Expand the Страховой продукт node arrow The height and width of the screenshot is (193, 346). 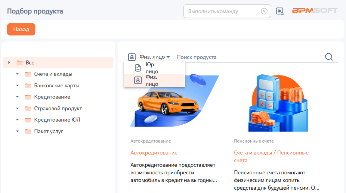point(18,109)
